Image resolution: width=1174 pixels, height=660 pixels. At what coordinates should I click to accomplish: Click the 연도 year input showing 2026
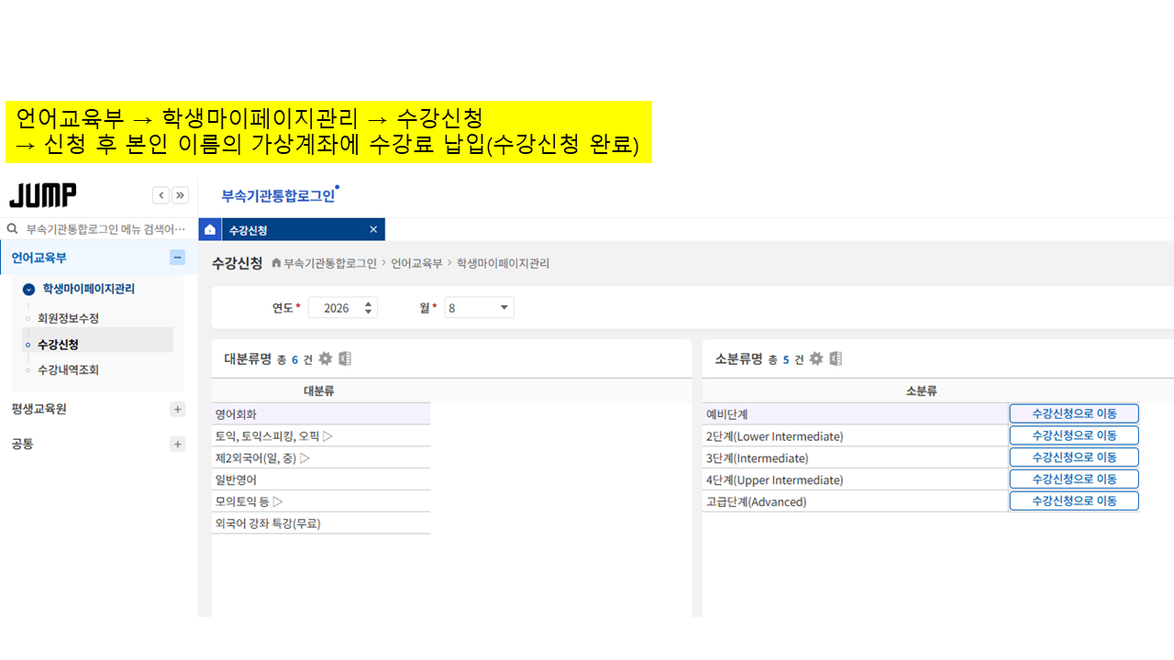336,308
